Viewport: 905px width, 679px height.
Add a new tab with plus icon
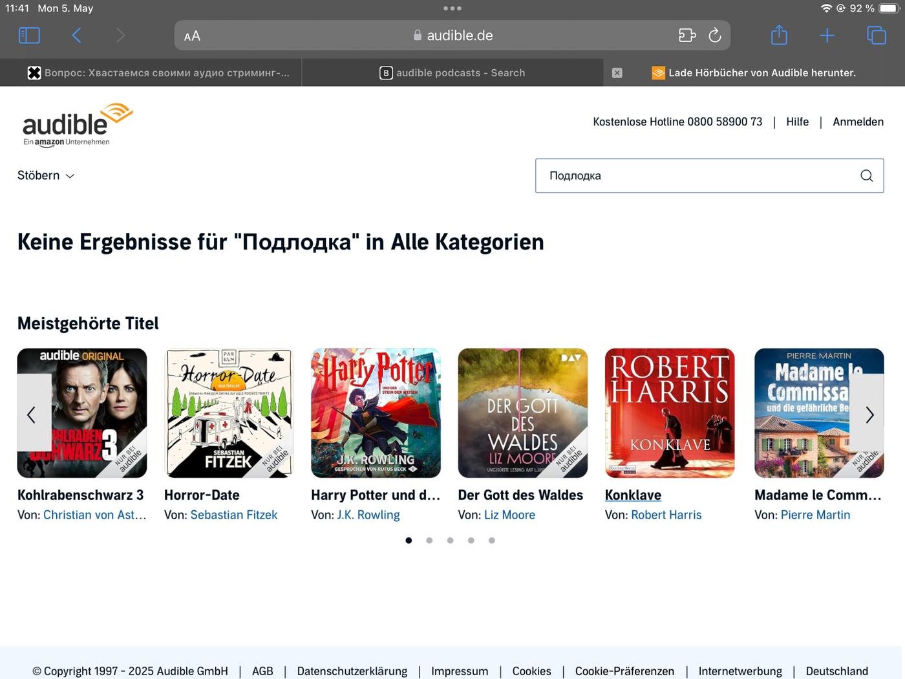(x=827, y=36)
